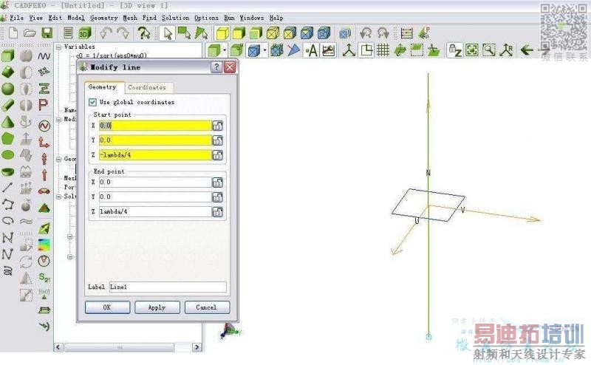Select the yellow solid cube view mode
591x365 pixels.
222,33
